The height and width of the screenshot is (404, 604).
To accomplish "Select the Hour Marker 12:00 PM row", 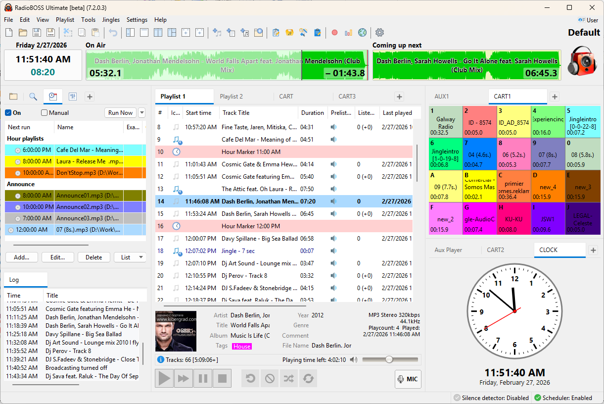I will [x=283, y=226].
